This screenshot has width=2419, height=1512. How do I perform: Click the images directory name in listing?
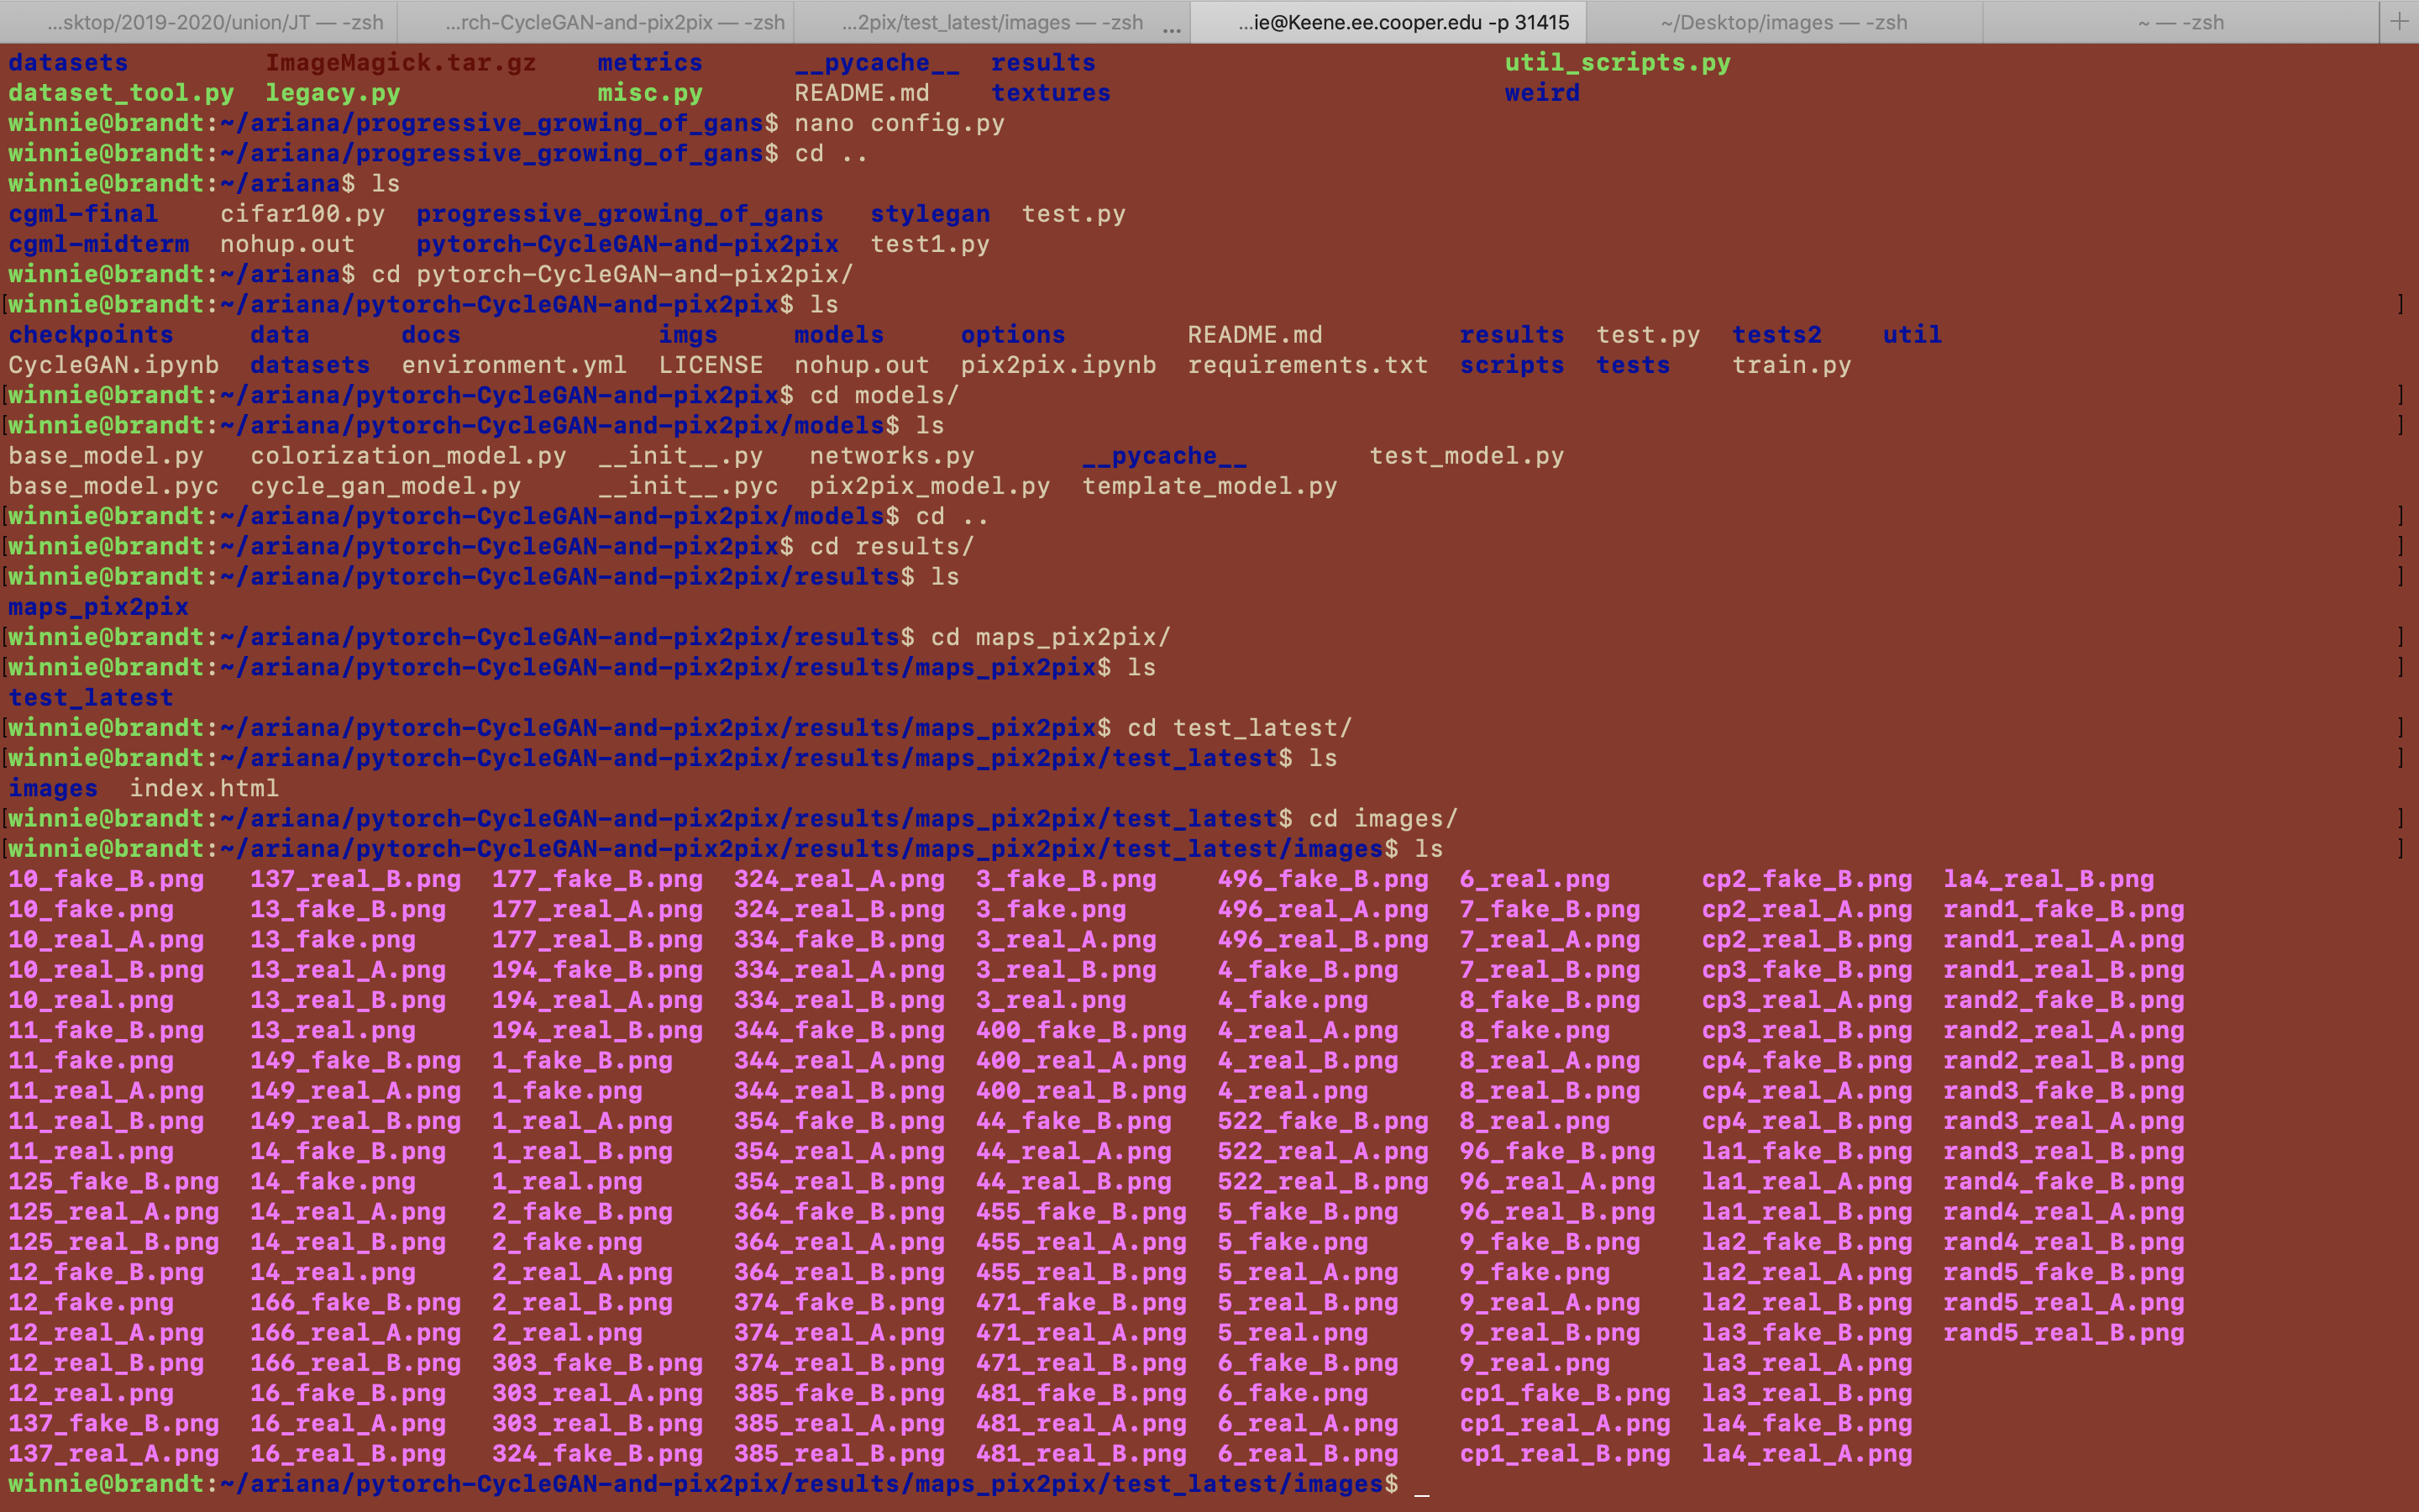53,788
